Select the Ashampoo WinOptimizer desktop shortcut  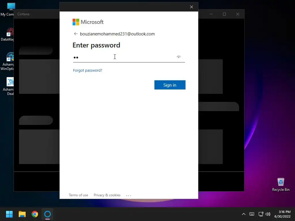[x=7, y=62]
